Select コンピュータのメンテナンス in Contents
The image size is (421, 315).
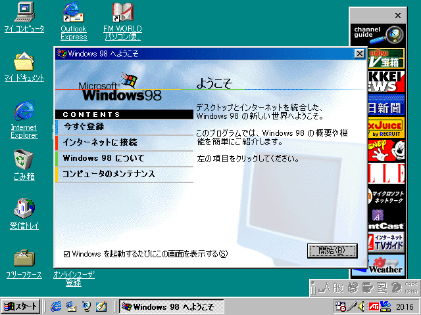[x=124, y=174]
